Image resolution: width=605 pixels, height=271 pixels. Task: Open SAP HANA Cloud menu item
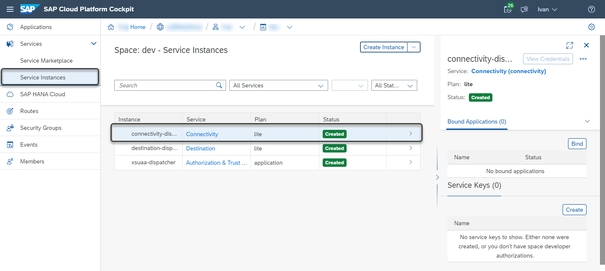(x=42, y=94)
